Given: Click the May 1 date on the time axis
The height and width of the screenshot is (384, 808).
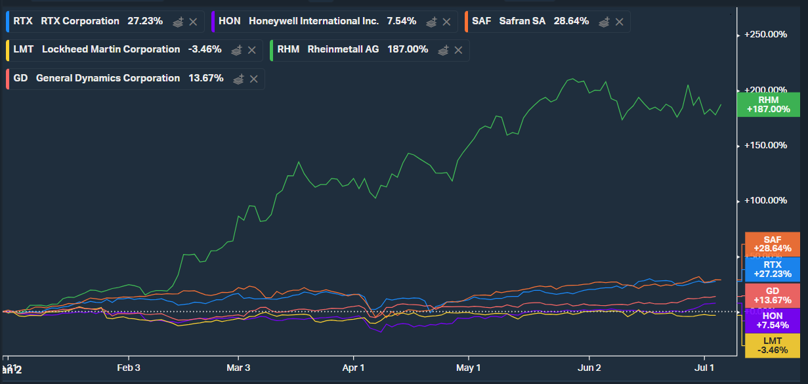Looking at the screenshot, I should [469, 368].
